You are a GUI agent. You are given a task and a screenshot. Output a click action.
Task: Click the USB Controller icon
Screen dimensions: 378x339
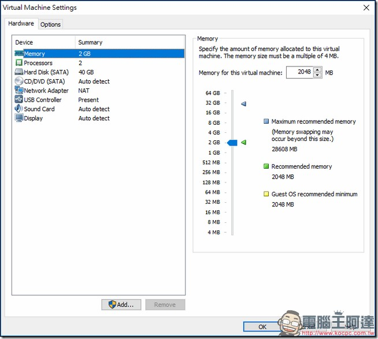click(19, 99)
